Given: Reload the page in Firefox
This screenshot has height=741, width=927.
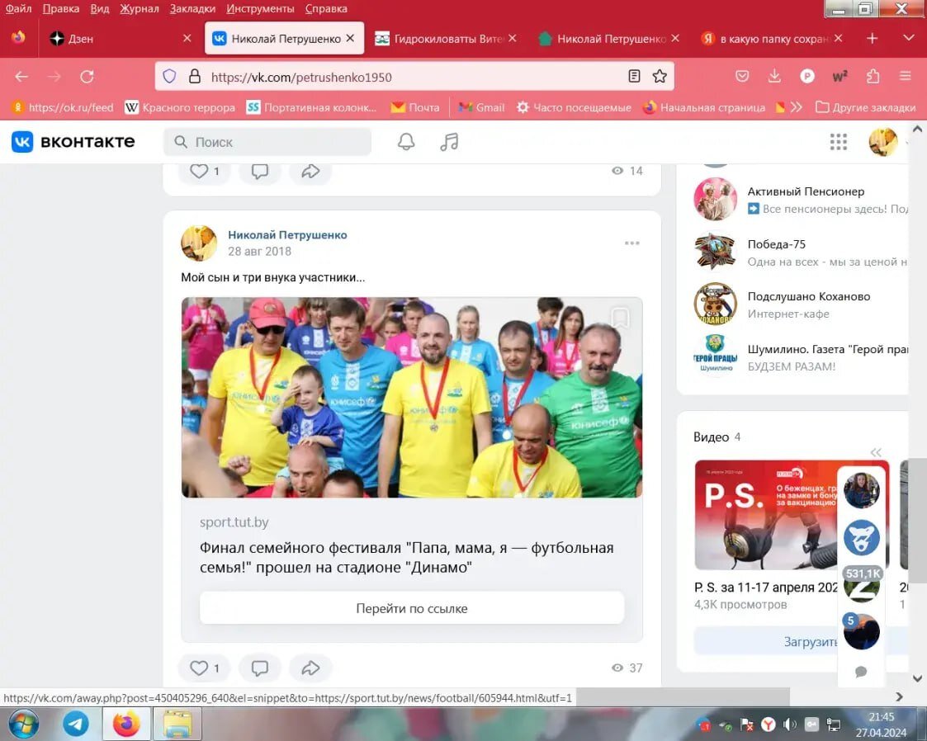Looking at the screenshot, I should pyautogui.click(x=87, y=77).
